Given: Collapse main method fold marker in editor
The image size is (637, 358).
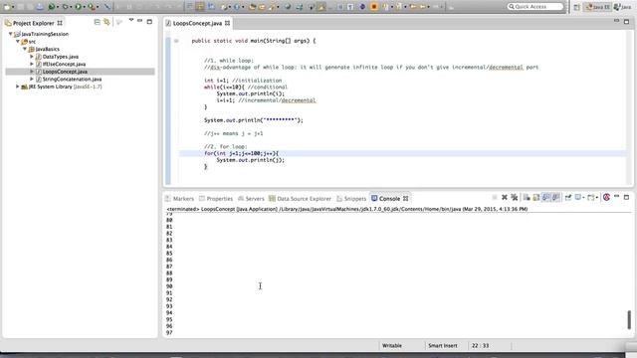Looking at the screenshot, I should coord(176,41).
